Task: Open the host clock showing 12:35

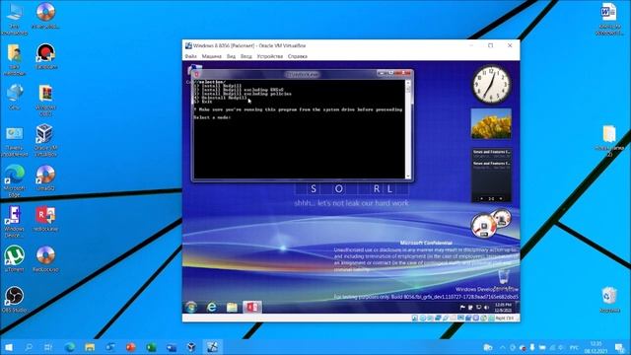Action: point(596,347)
